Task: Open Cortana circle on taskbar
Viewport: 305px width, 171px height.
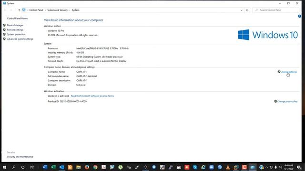Action: [23, 167]
